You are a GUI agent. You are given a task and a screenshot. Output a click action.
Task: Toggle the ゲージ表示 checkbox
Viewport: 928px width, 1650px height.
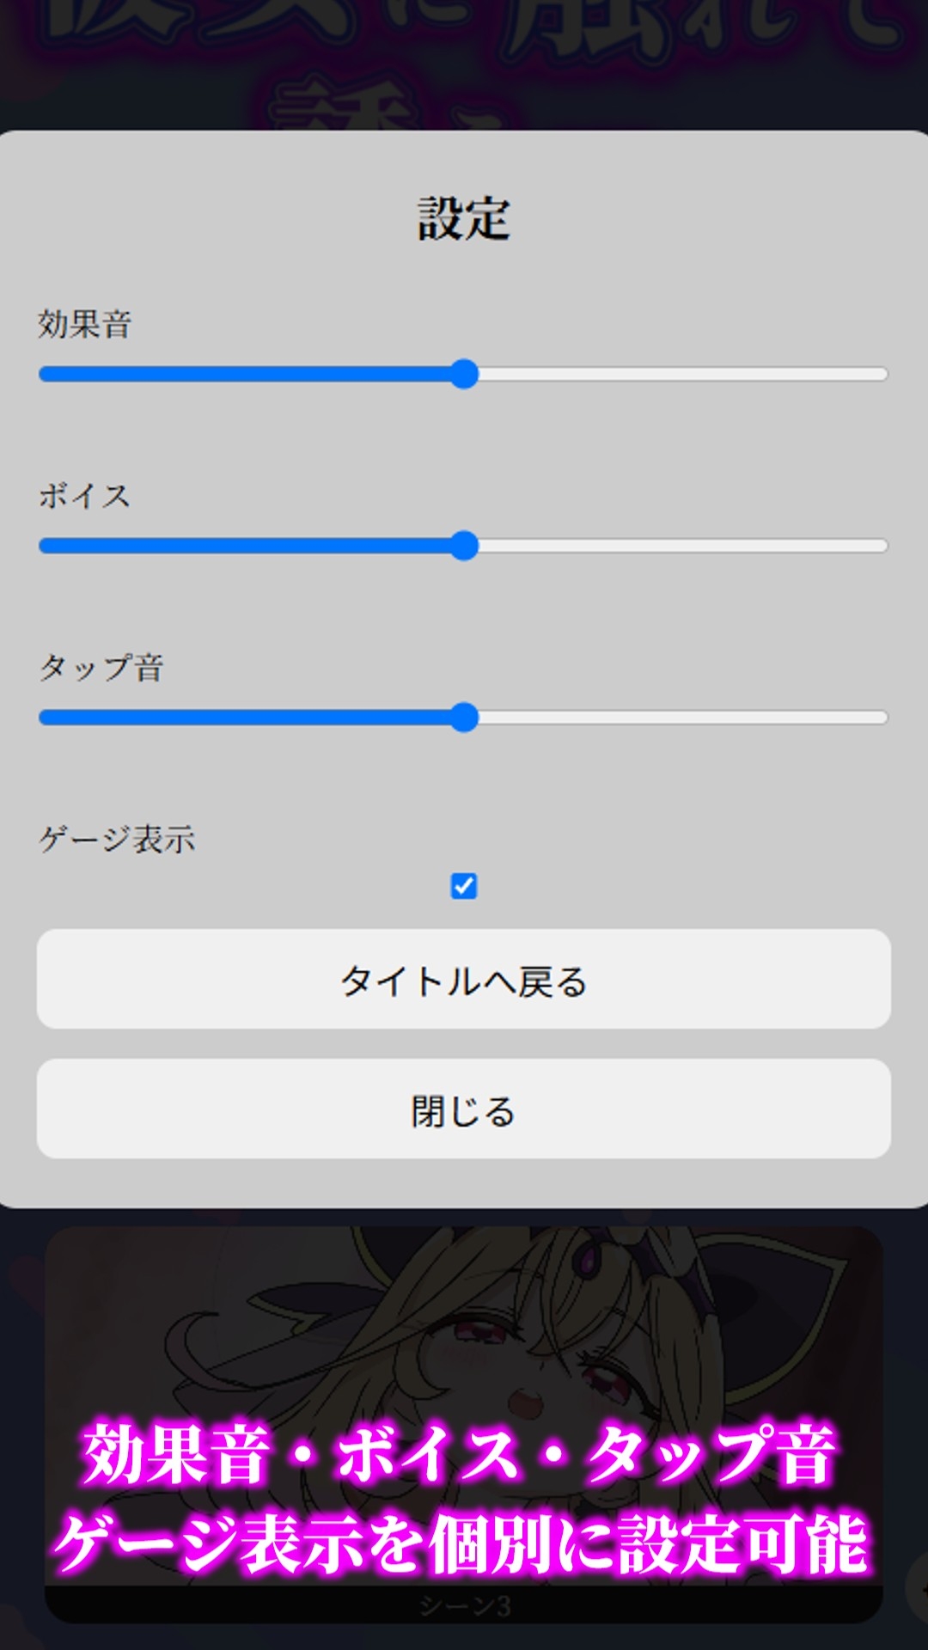tap(464, 886)
